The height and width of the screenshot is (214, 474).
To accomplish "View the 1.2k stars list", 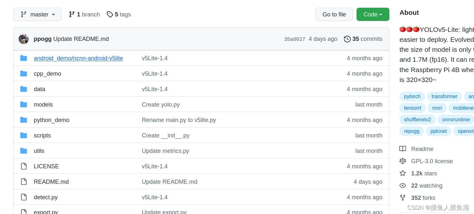I will (x=424, y=173).
